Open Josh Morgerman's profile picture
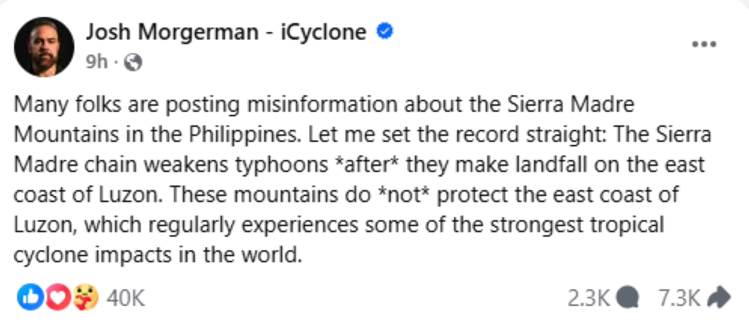749x325 pixels. point(44,47)
